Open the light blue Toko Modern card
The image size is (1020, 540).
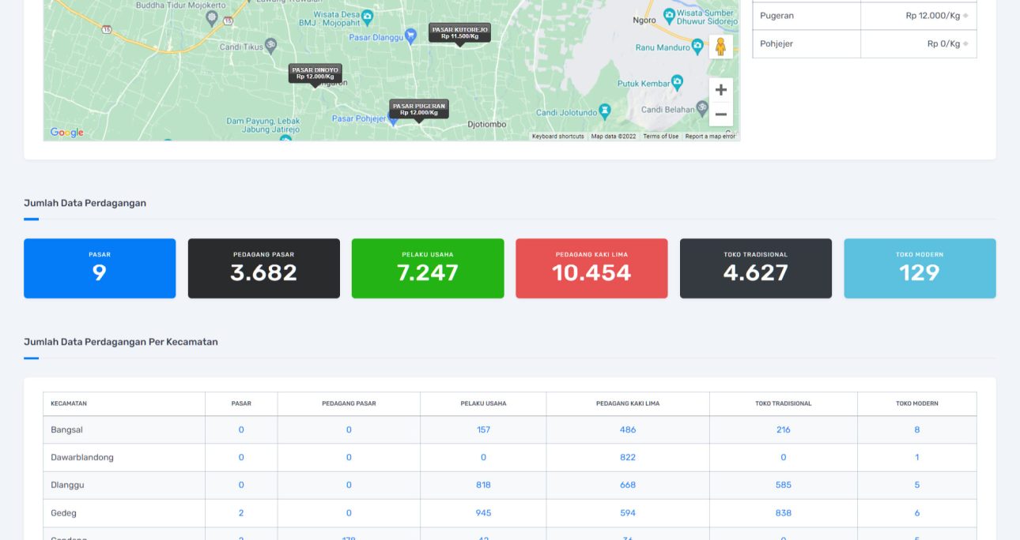point(920,268)
